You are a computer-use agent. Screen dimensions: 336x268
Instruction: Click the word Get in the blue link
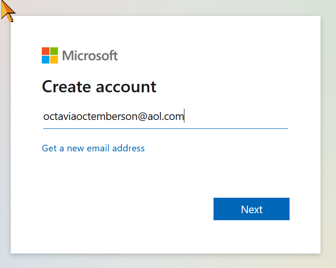click(49, 148)
